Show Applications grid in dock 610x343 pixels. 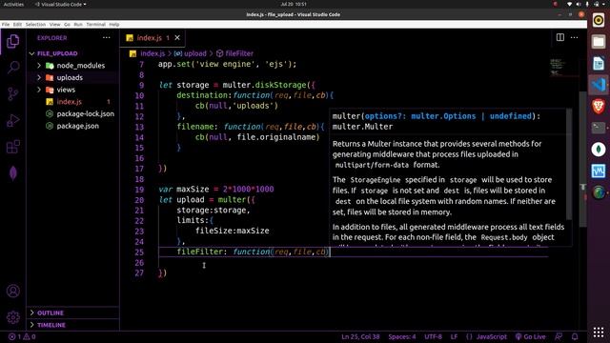[x=599, y=333]
